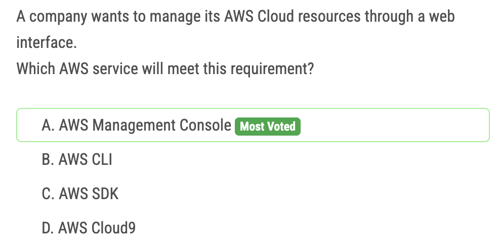
Task: Click empty space inside highlighted answer A box
Action: coord(394,126)
